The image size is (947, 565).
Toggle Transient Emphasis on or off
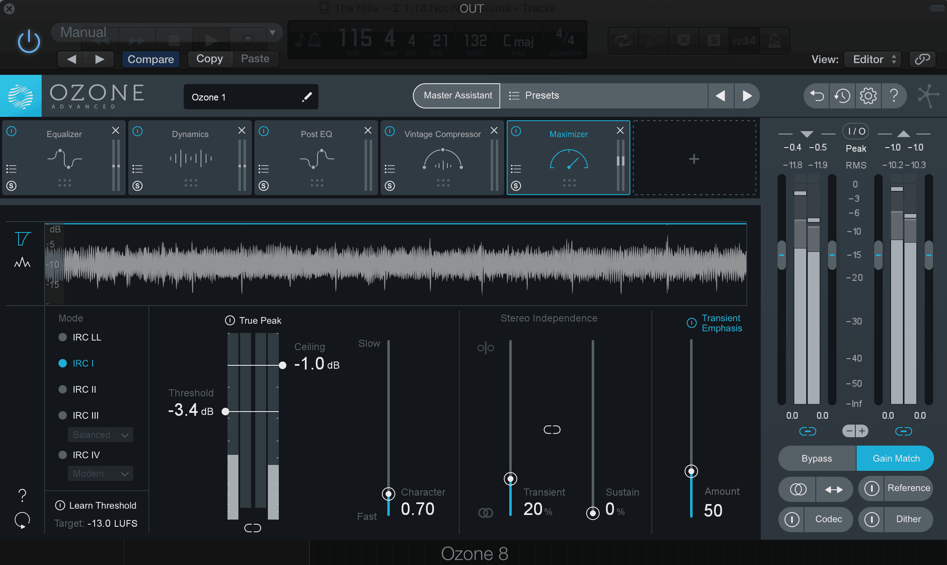(692, 323)
